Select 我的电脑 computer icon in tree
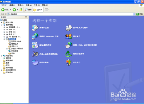Screen dimensions: 144x104 click(4, 25)
